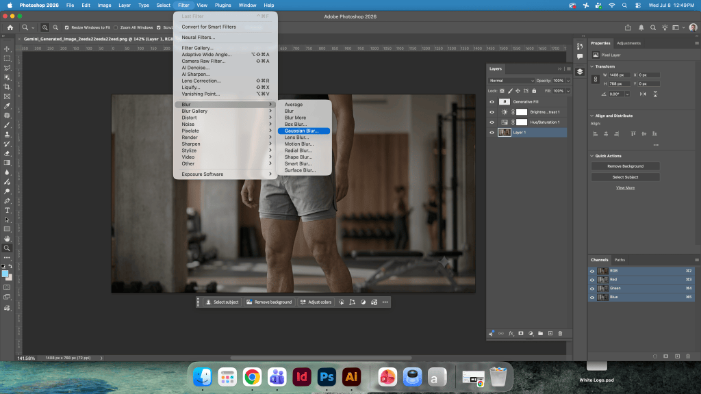Click the delete layer trash icon

[560, 333]
